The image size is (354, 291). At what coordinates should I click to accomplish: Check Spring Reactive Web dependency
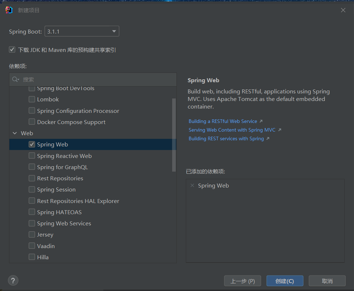32,155
